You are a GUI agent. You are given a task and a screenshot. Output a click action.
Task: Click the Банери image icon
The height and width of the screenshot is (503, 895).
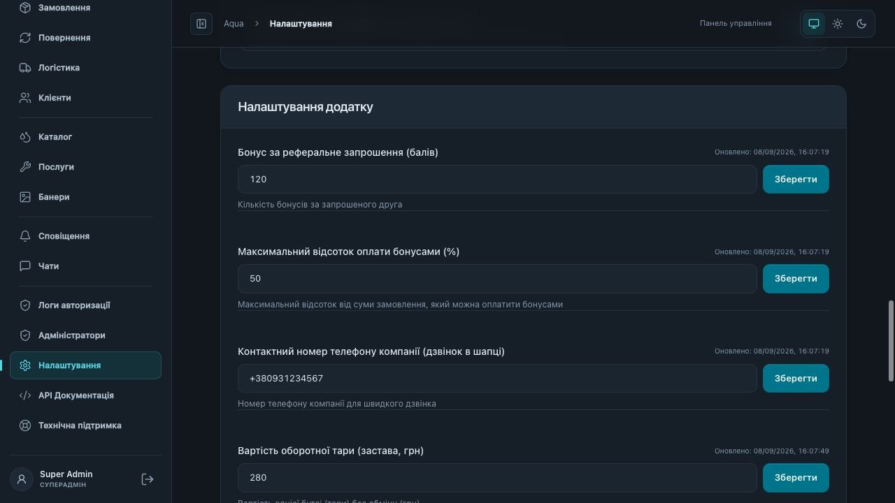click(x=25, y=197)
